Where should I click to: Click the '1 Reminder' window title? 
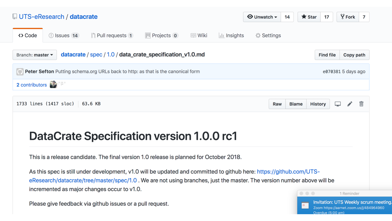pos(349,193)
